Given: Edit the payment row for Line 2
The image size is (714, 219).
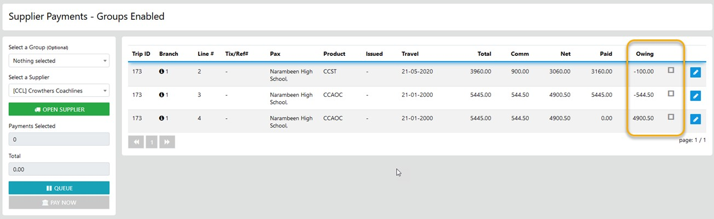Looking at the screenshot, I should coord(695,73).
